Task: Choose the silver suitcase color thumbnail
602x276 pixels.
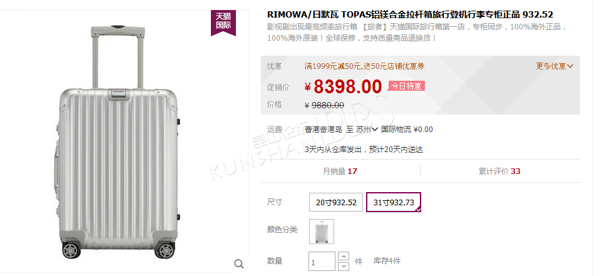Action: click(x=322, y=232)
